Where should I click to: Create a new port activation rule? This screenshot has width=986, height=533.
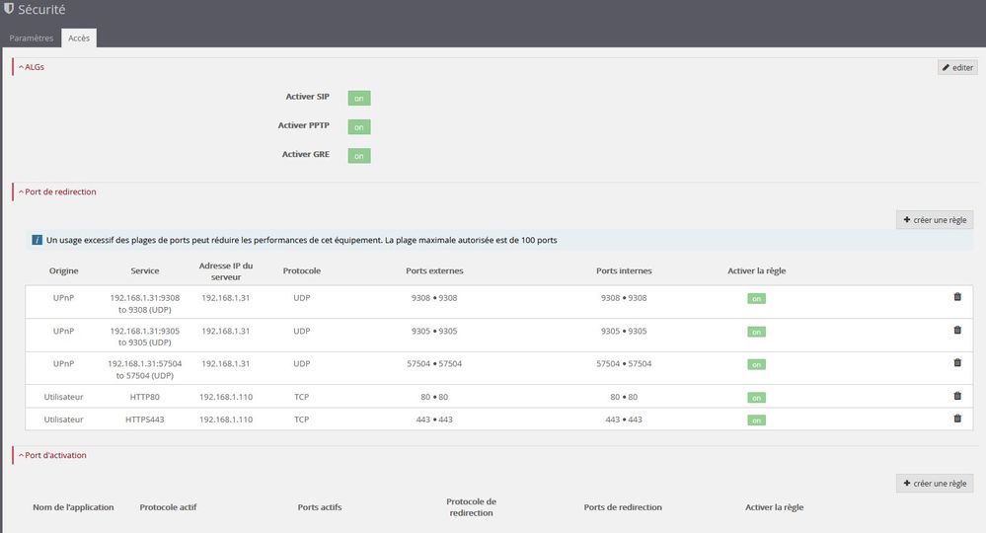point(934,484)
